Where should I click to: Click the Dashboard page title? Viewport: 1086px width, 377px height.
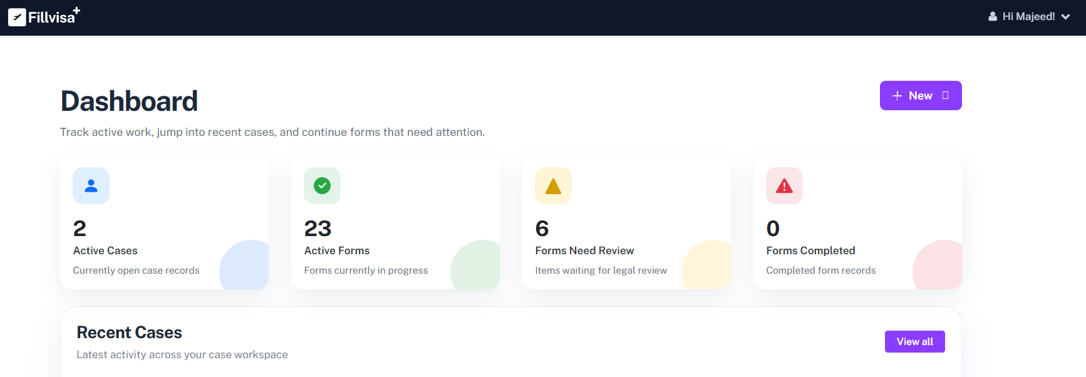(129, 101)
